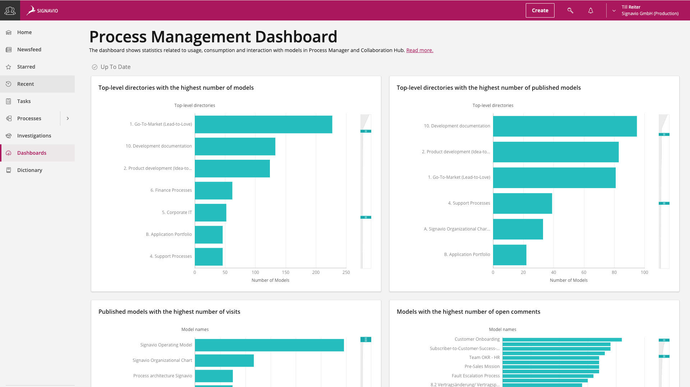Click Development documentation bar in published models chart
690x387 pixels.
click(565, 126)
